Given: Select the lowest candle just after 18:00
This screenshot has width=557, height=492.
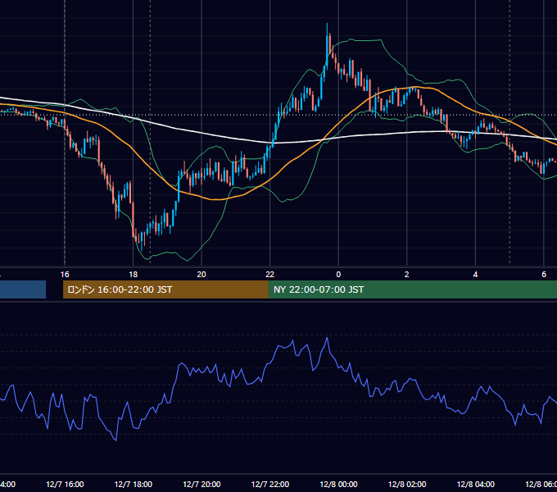Looking at the screenshot, I should (x=142, y=241).
